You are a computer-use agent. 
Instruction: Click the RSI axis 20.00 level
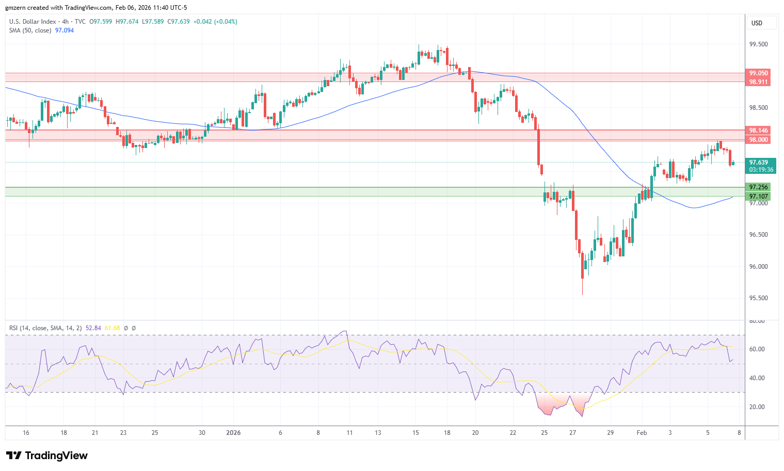pyautogui.click(x=757, y=407)
